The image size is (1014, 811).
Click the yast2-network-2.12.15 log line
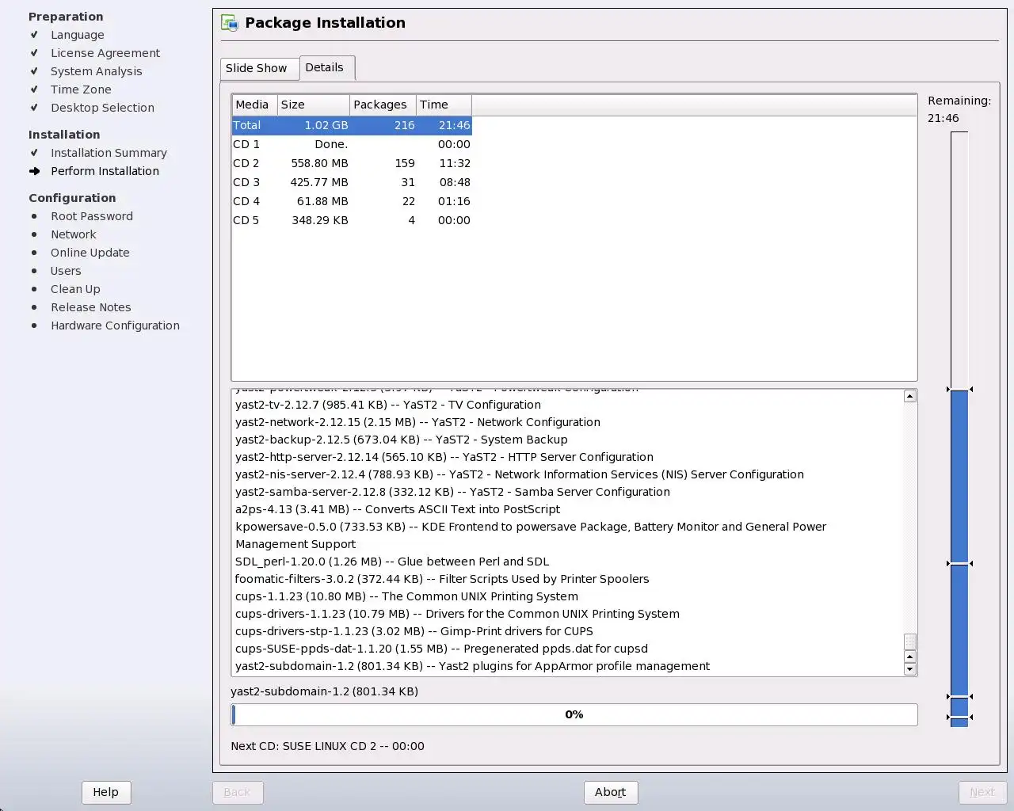(417, 422)
